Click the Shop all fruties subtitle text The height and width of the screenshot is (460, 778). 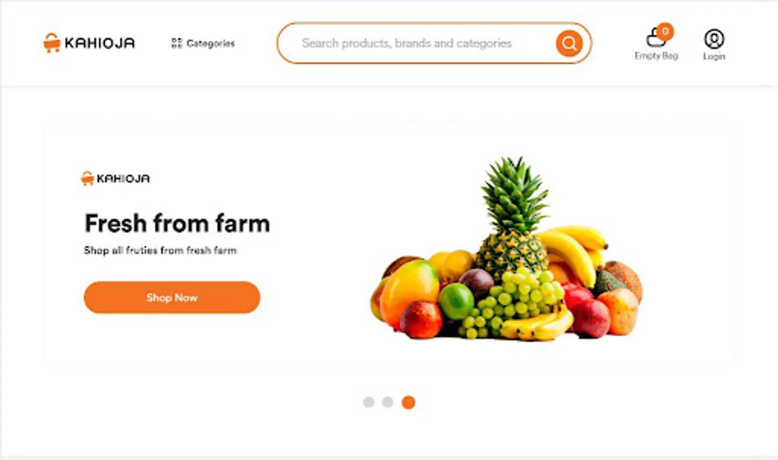coord(160,250)
